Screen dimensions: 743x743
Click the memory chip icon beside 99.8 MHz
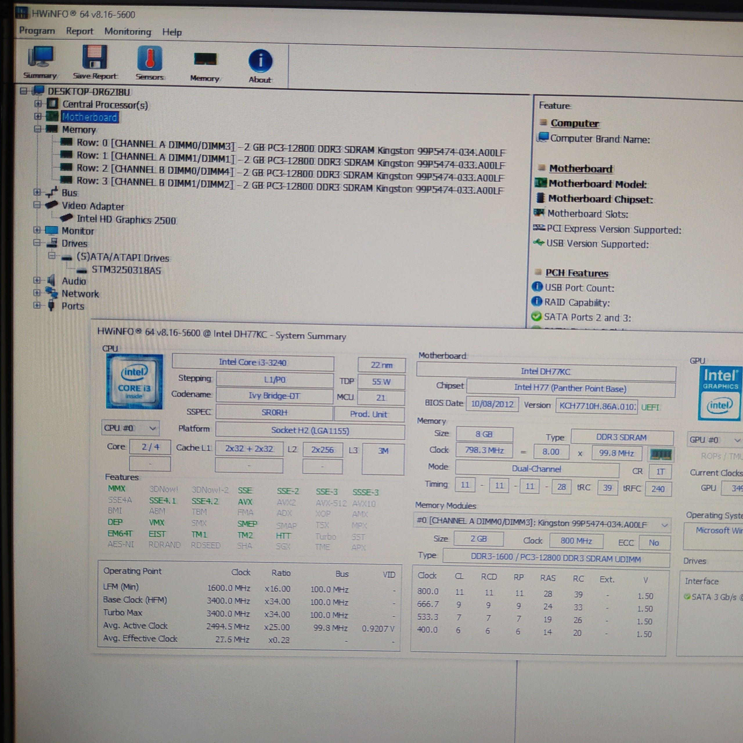coord(661,454)
